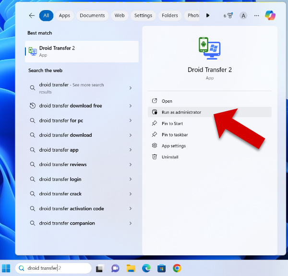
Task: Open the account avatar labeled A
Action: click(x=243, y=16)
